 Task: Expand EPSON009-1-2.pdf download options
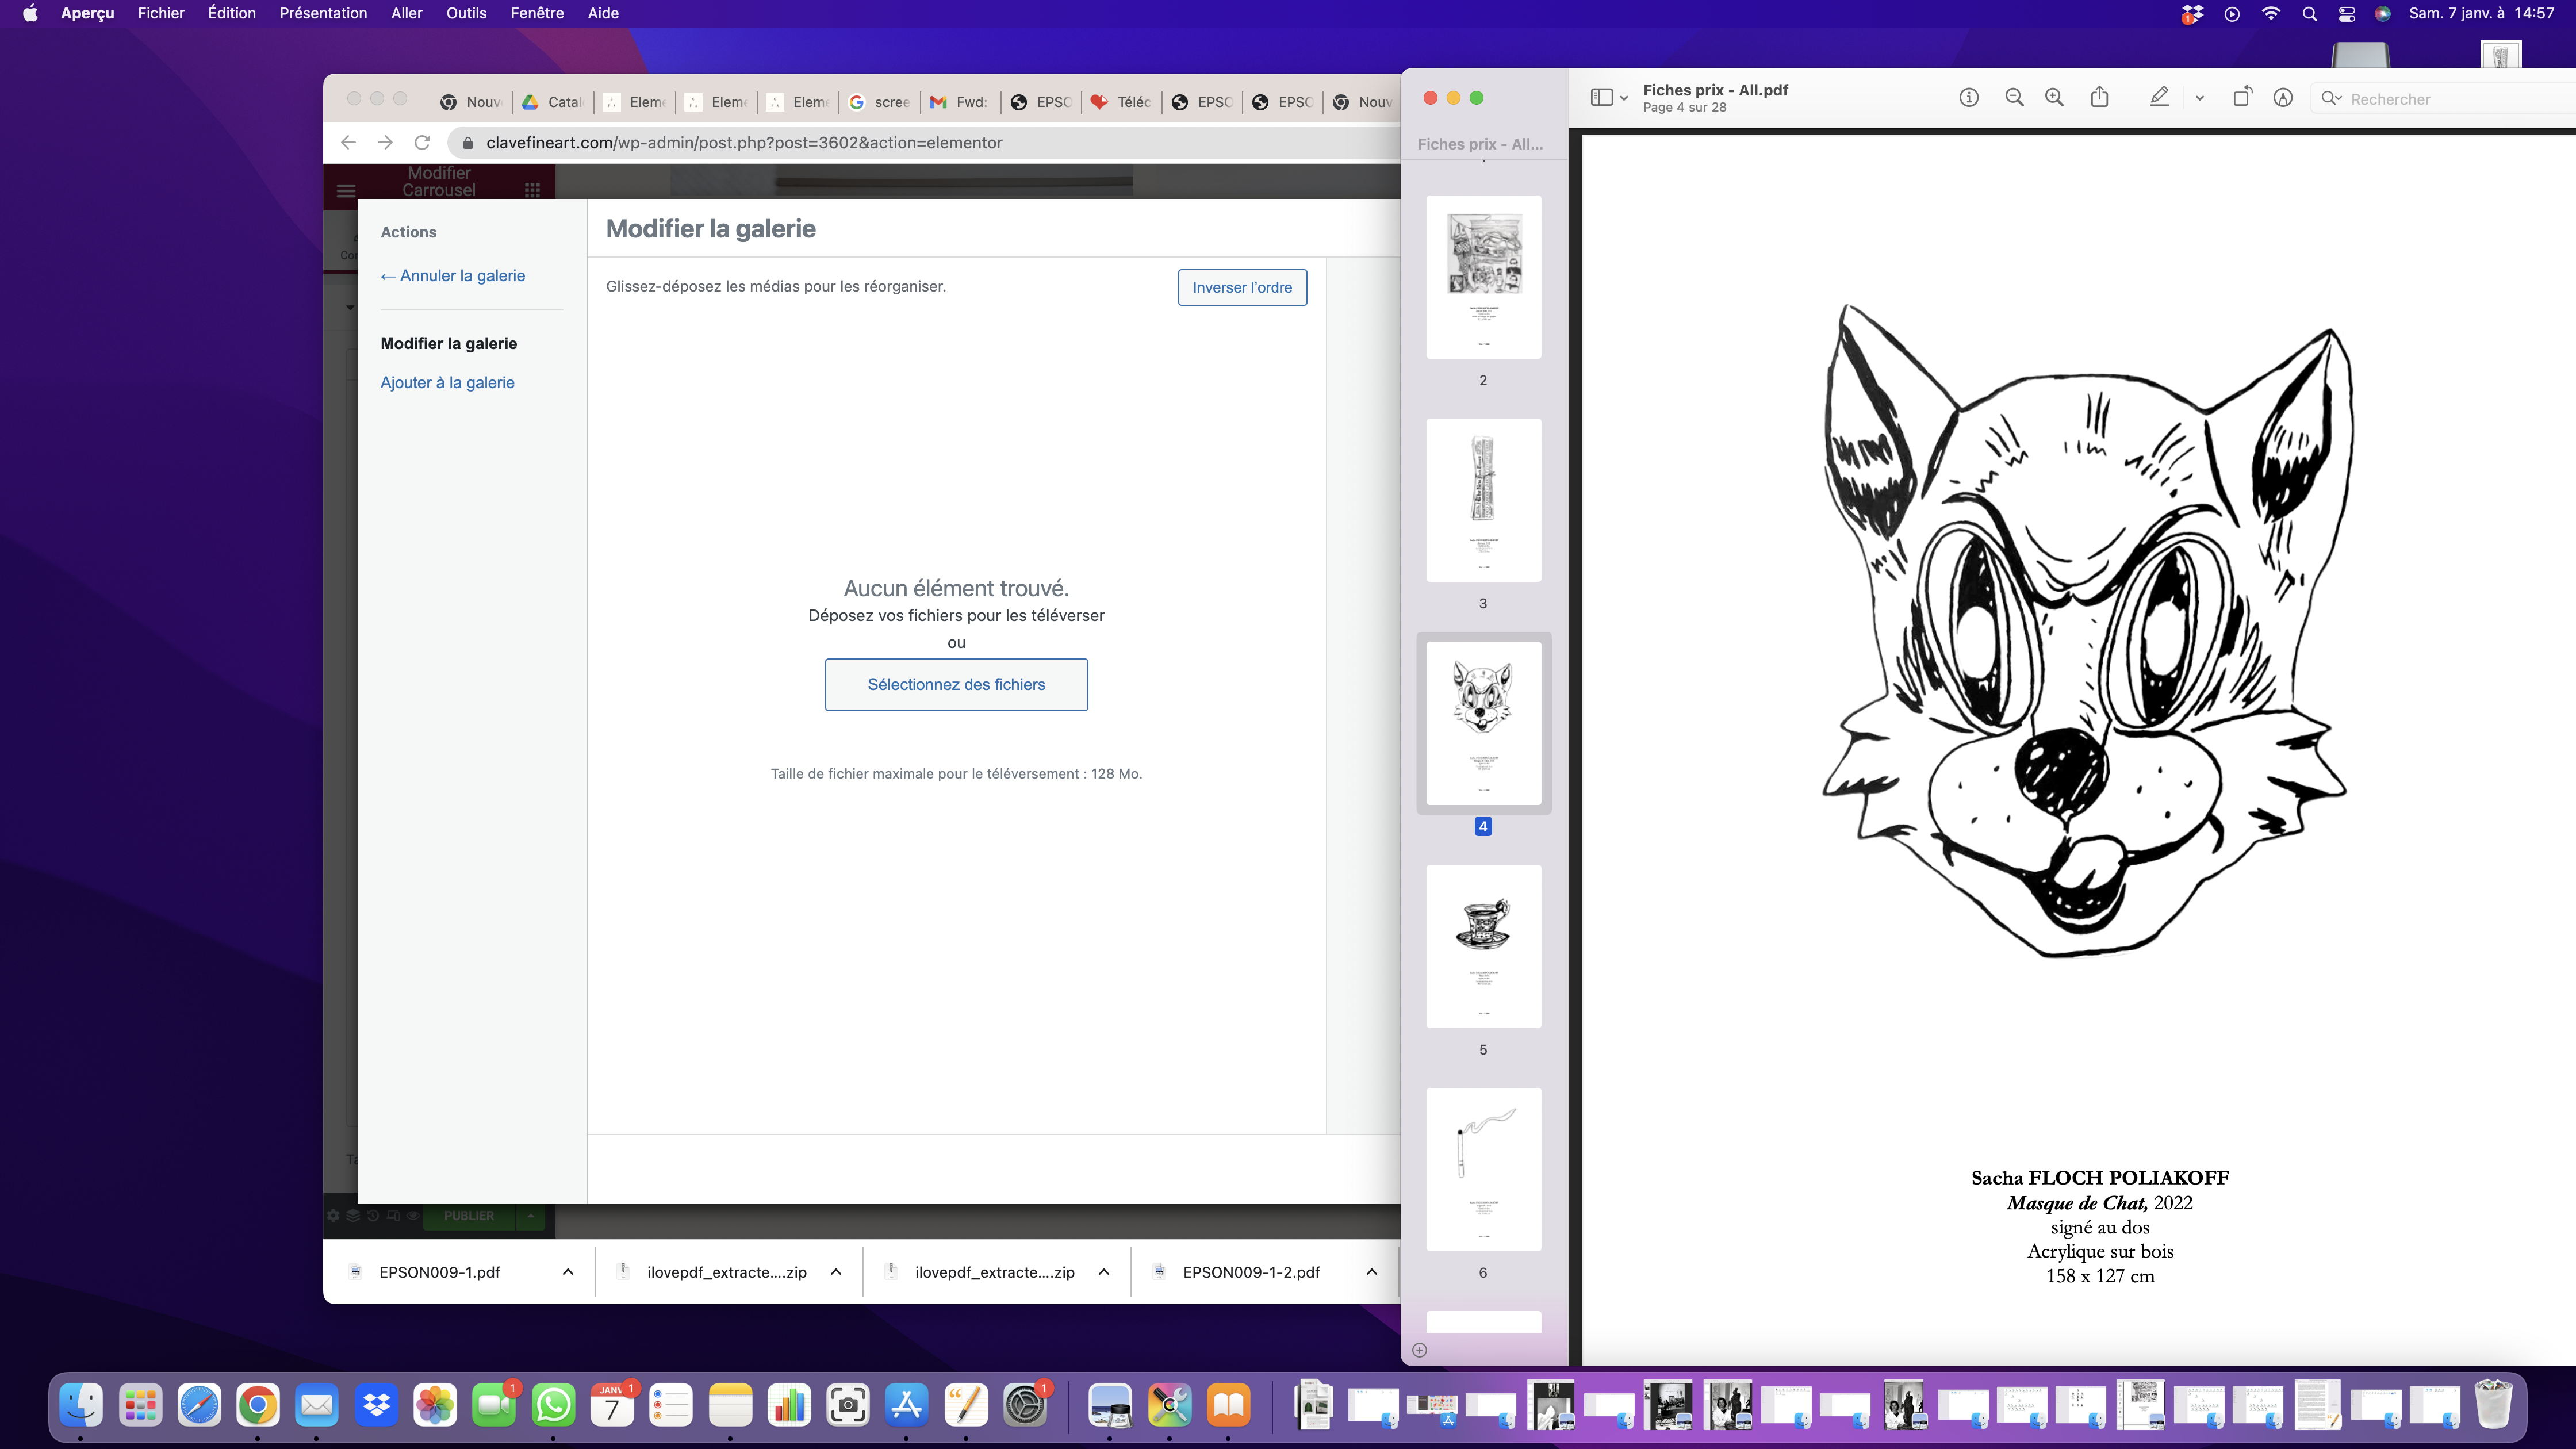pyautogui.click(x=1372, y=1272)
